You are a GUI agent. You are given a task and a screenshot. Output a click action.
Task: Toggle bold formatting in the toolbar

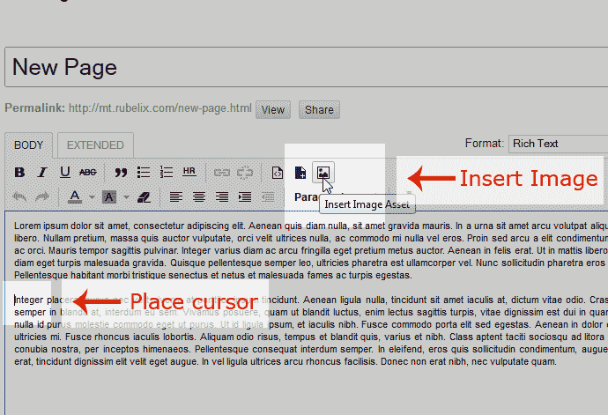click(x=19, y=172)
